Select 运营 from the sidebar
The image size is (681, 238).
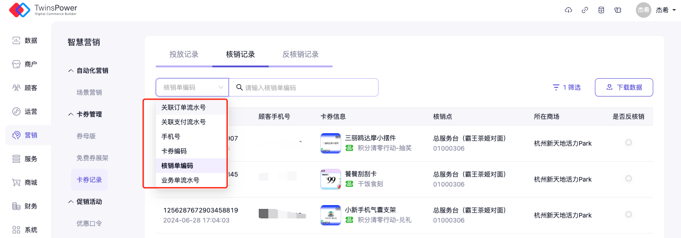pyautogui.click(x=25, y=111)
